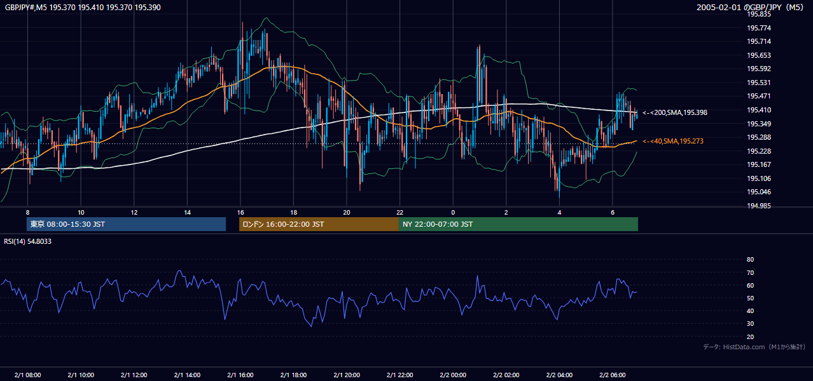813x381 pixels.
Task: Click the 2/2 04:00 time label
Action: coord(559,375)
